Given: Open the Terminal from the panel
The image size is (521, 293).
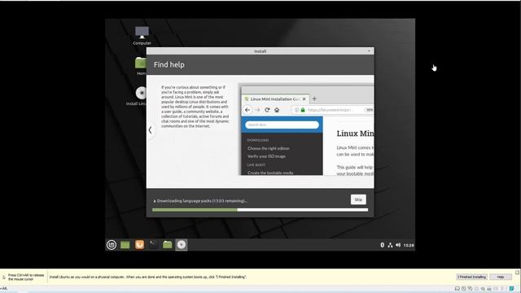Looking at the screenshot, I should click(x=154, y=245).
